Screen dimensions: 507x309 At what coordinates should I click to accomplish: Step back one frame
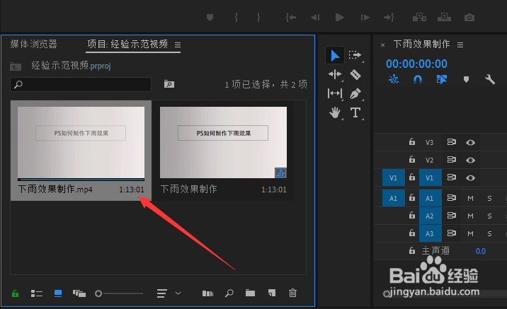tap(315, 17)
